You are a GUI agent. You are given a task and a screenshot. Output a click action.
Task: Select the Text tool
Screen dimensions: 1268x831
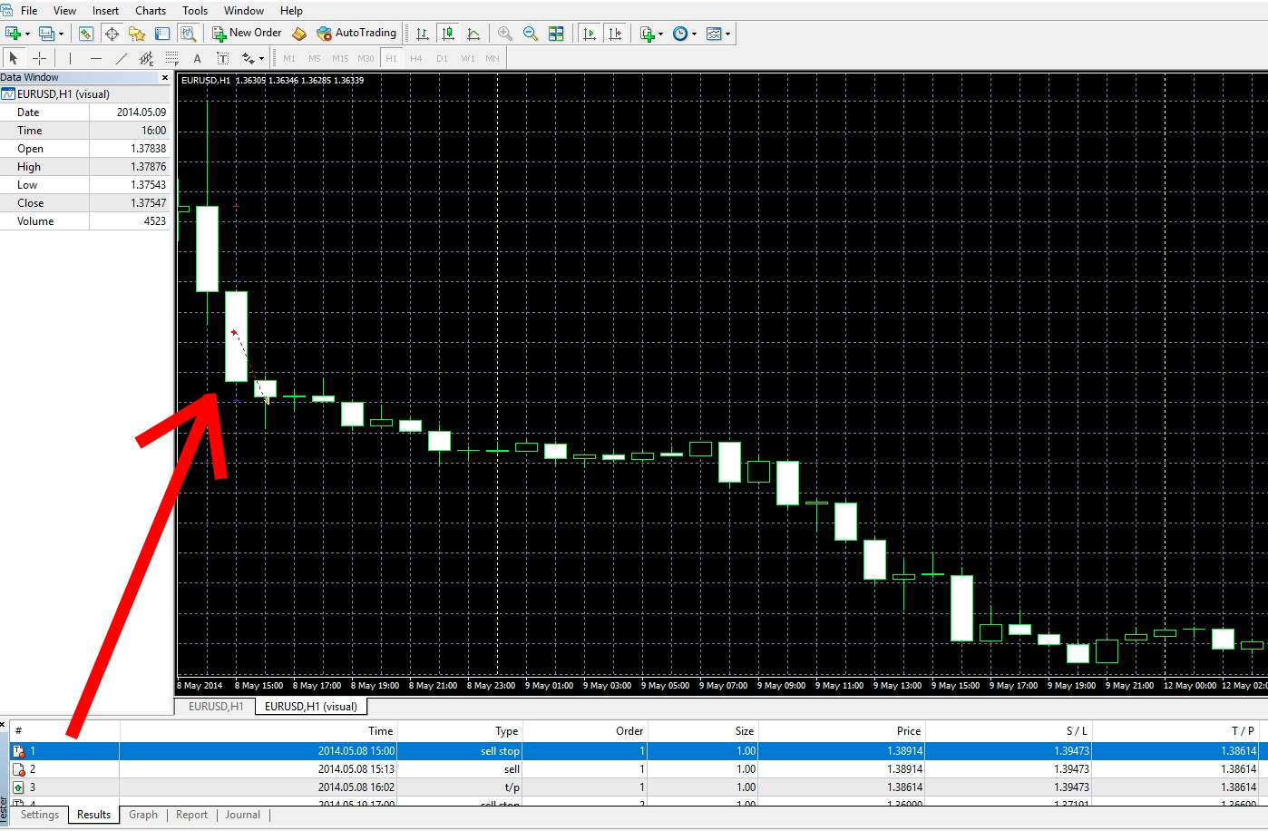197,58
